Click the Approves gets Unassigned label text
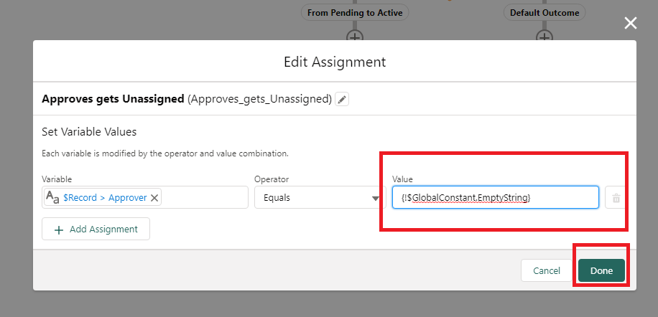Image resolution: width=658 pixels, height=317 pixels. [113, 99]
